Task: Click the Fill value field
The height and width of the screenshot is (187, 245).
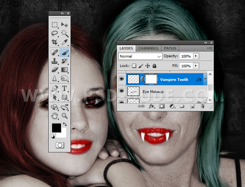Action: tap(186, 66)
